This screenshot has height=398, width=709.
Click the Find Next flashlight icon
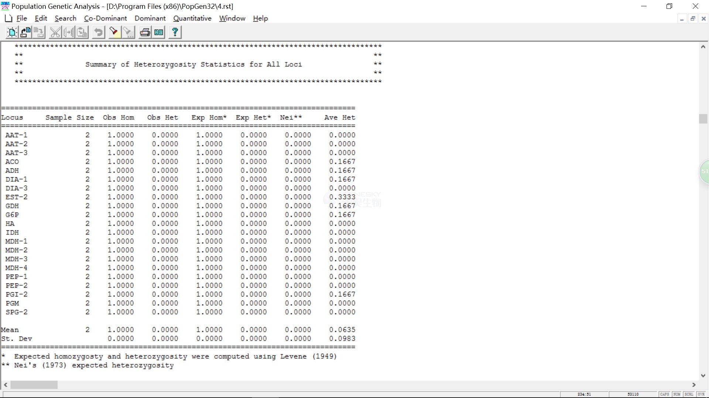point(128,32)
